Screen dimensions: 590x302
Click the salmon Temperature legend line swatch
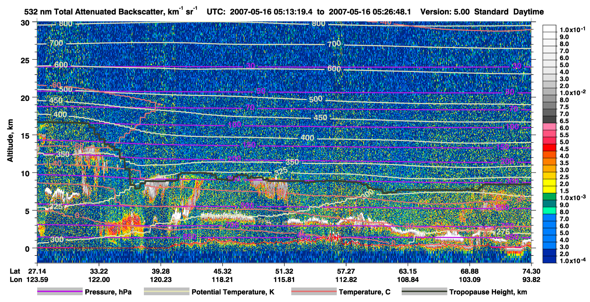point(314,292)
